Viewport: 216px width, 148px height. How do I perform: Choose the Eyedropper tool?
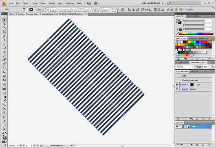(4, 101)
